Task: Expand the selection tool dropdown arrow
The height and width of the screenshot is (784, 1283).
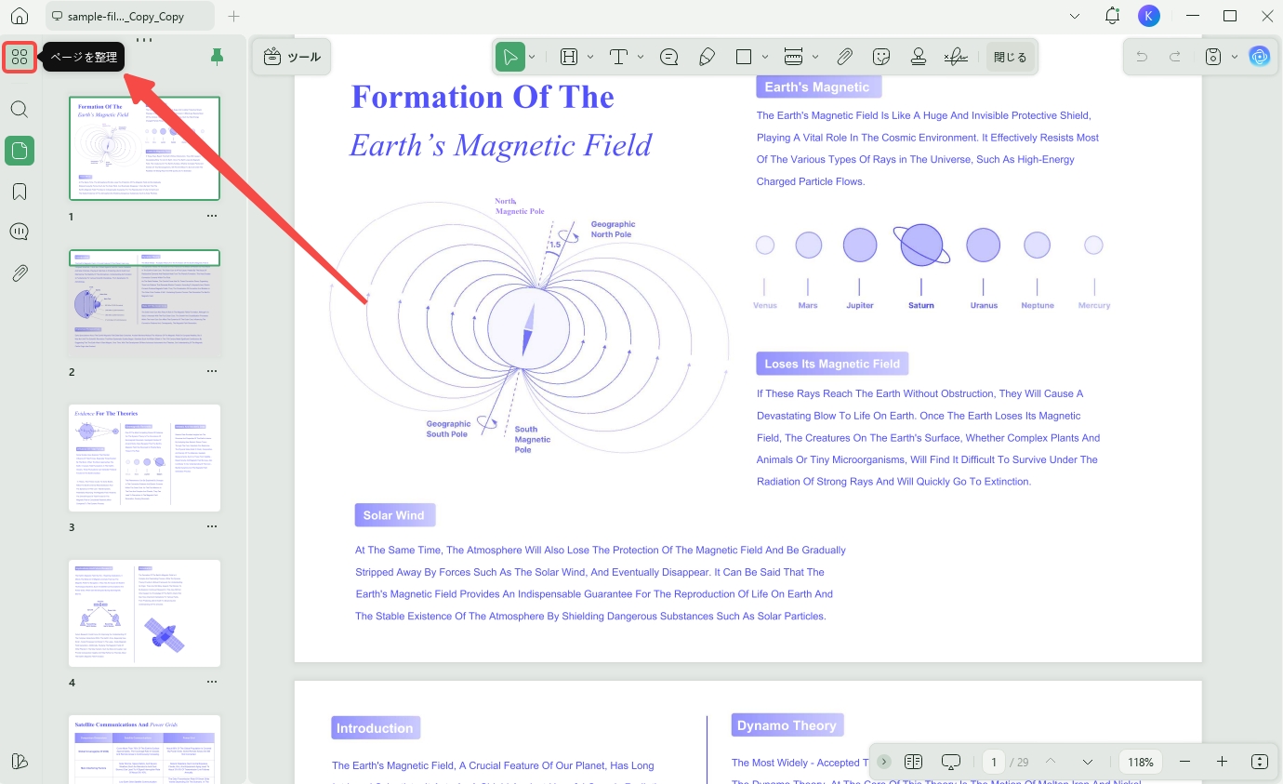Action: click(532, 57)
